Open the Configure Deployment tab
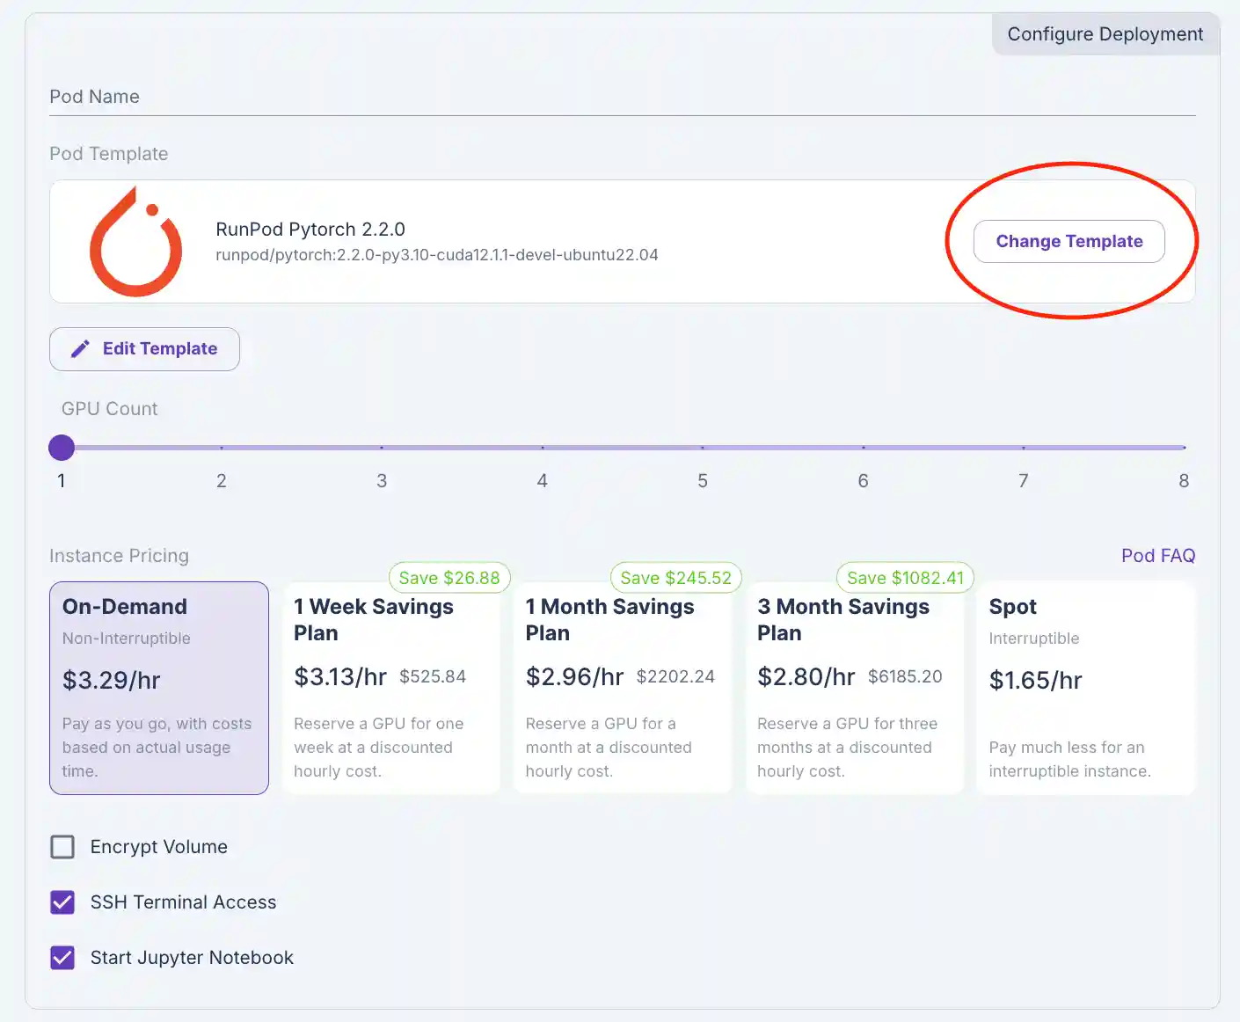This screenshot has width=1240, height=1022. [1105, 34]
